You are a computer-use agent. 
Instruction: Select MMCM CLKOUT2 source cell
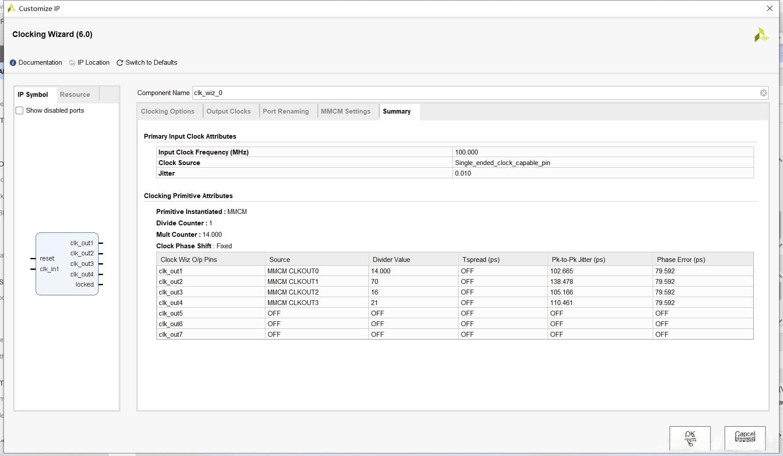(x=316, y=292)
